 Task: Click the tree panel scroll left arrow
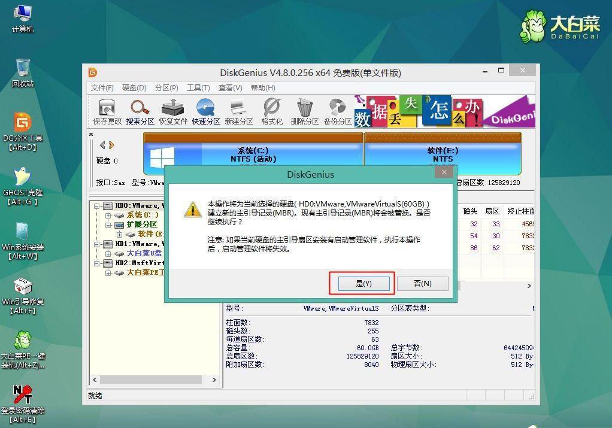[95, 380]
